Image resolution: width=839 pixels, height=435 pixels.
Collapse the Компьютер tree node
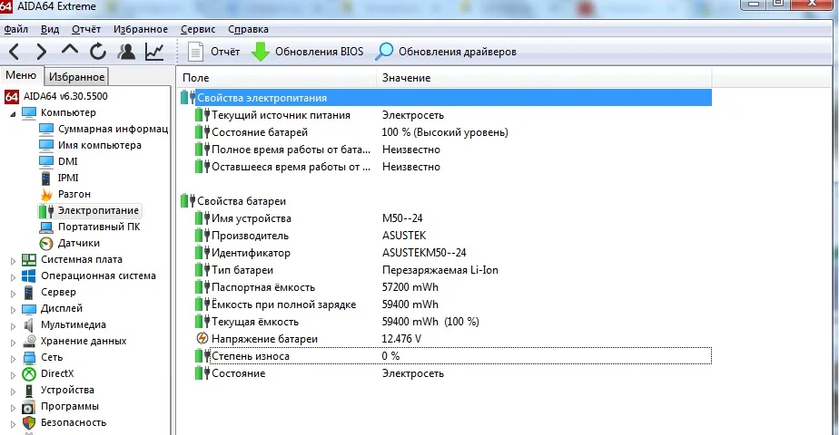(13, 113)
